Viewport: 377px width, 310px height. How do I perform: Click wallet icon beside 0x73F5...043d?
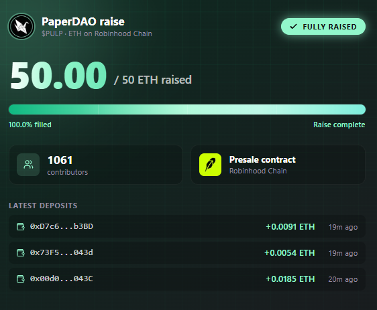20,252
